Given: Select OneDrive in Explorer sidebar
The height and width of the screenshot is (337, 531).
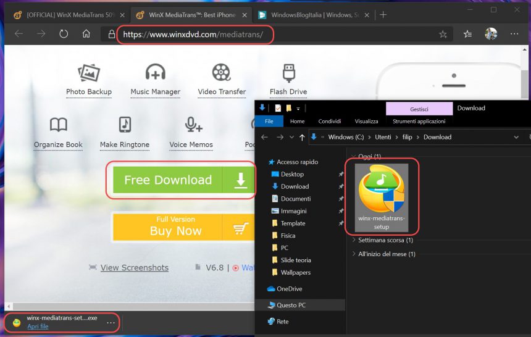Looking at the screenshot, I should [x=289, y=289].
